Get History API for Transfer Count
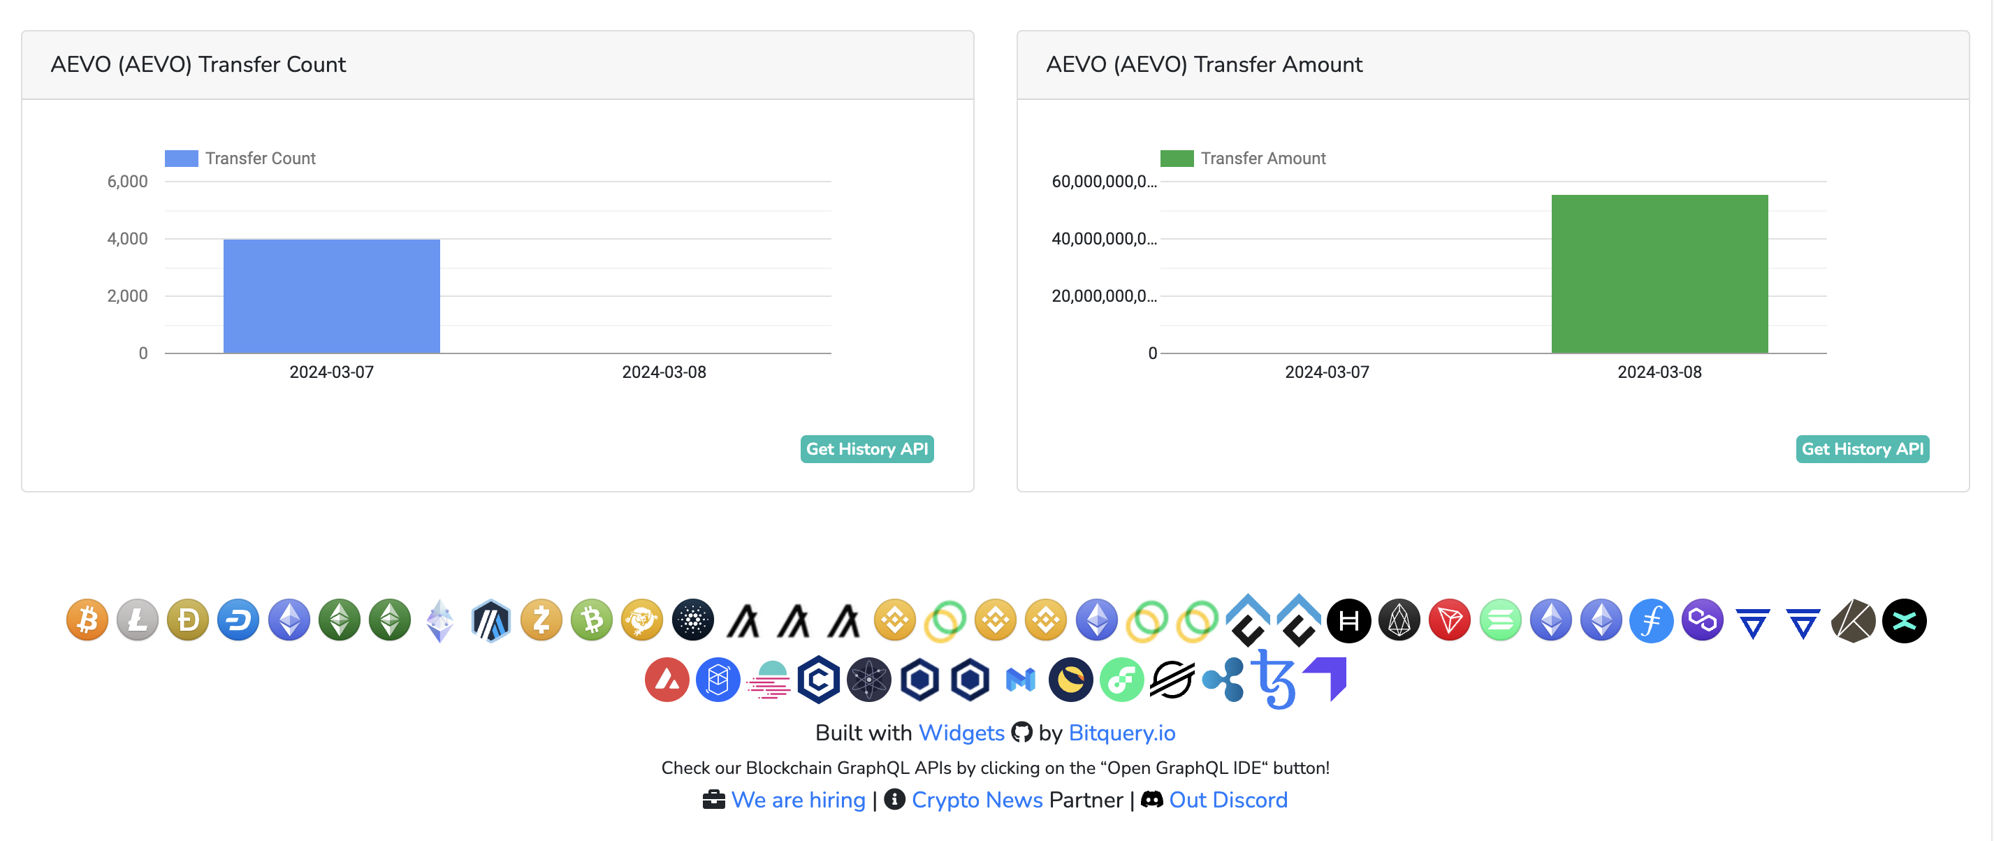Image resolution: width=1994 pixels, height=841 pixels. 867,448
